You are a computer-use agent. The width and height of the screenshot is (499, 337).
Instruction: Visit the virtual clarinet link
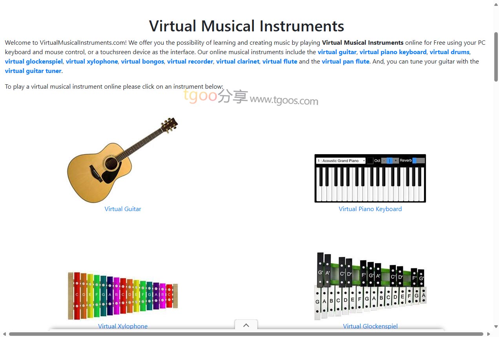click(237, 62)
